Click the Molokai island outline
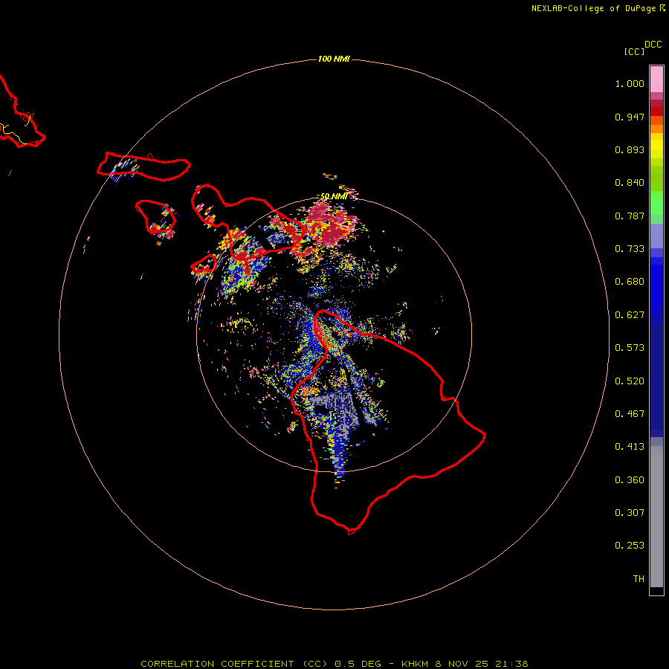Image resolution: width=669 pixels, height=669 pixels. pyautogui.click(x=143, y=167)
